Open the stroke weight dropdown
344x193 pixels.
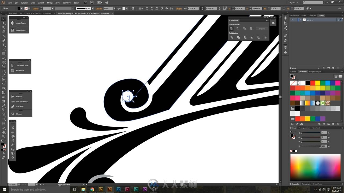tap(53, 9)
